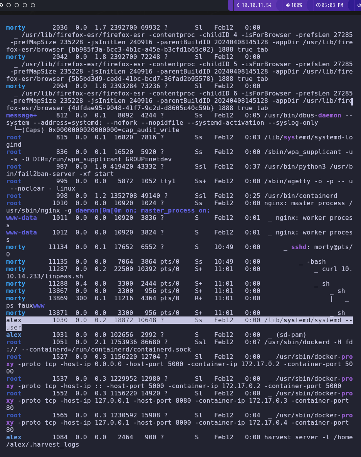
Task: Click the "message+" user name
Action: click(x=22, y=116)
